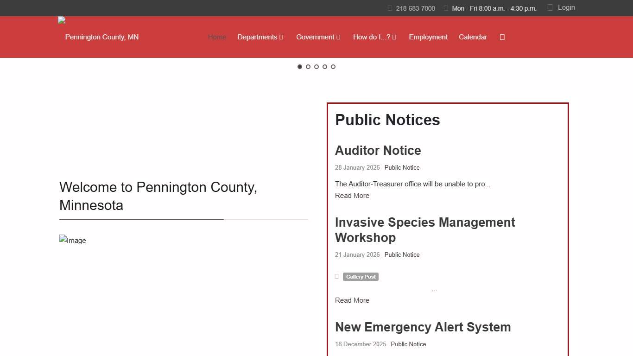Select the first carousel slide dot
Image resolution: width=633 pixels, height=356 pixels.
click(300, 67)
